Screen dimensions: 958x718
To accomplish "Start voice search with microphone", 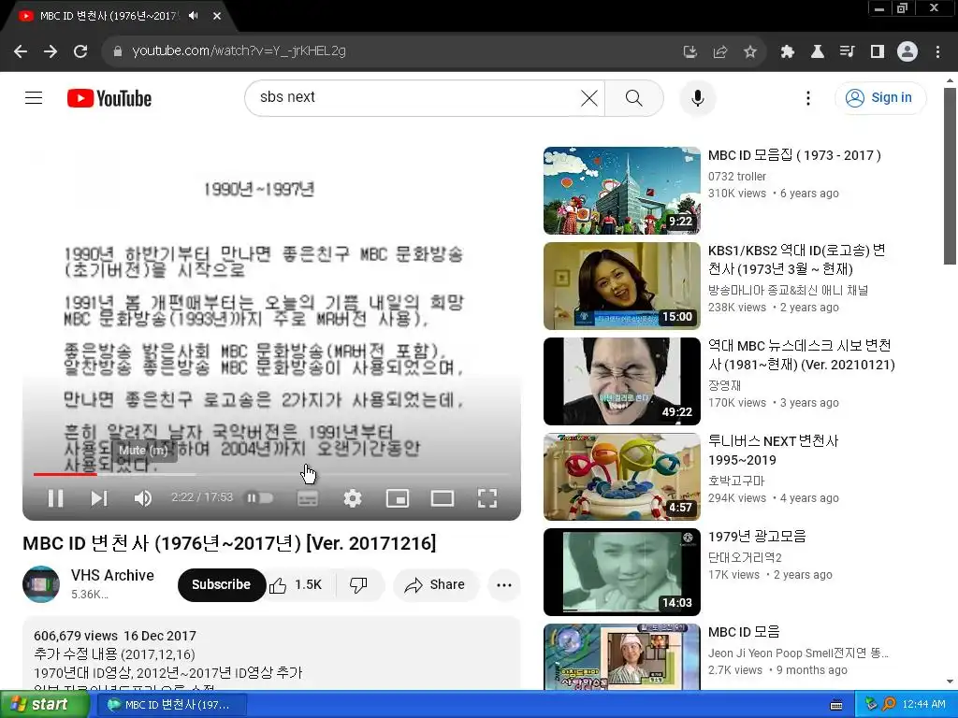I will click(x=698, y=97).
